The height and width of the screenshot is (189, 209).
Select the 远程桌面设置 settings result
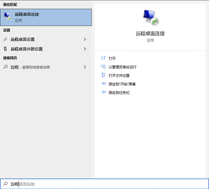[x=46, y=40]
